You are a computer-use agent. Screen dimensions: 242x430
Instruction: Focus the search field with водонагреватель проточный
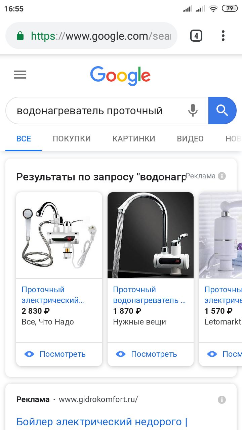[97, 111]
